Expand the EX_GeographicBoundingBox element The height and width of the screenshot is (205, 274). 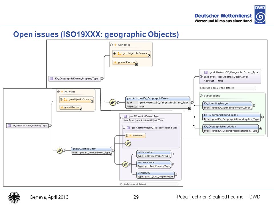point(263,117)
